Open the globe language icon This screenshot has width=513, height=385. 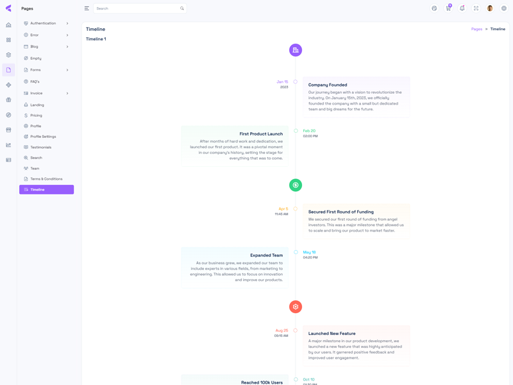[x=434, y=8]
